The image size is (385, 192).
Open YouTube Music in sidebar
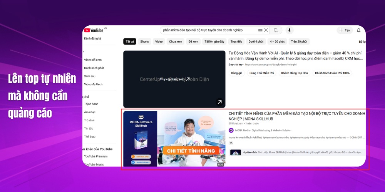(x=94, y=164)
